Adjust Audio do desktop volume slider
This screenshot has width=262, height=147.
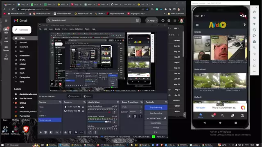click(98, 112)
